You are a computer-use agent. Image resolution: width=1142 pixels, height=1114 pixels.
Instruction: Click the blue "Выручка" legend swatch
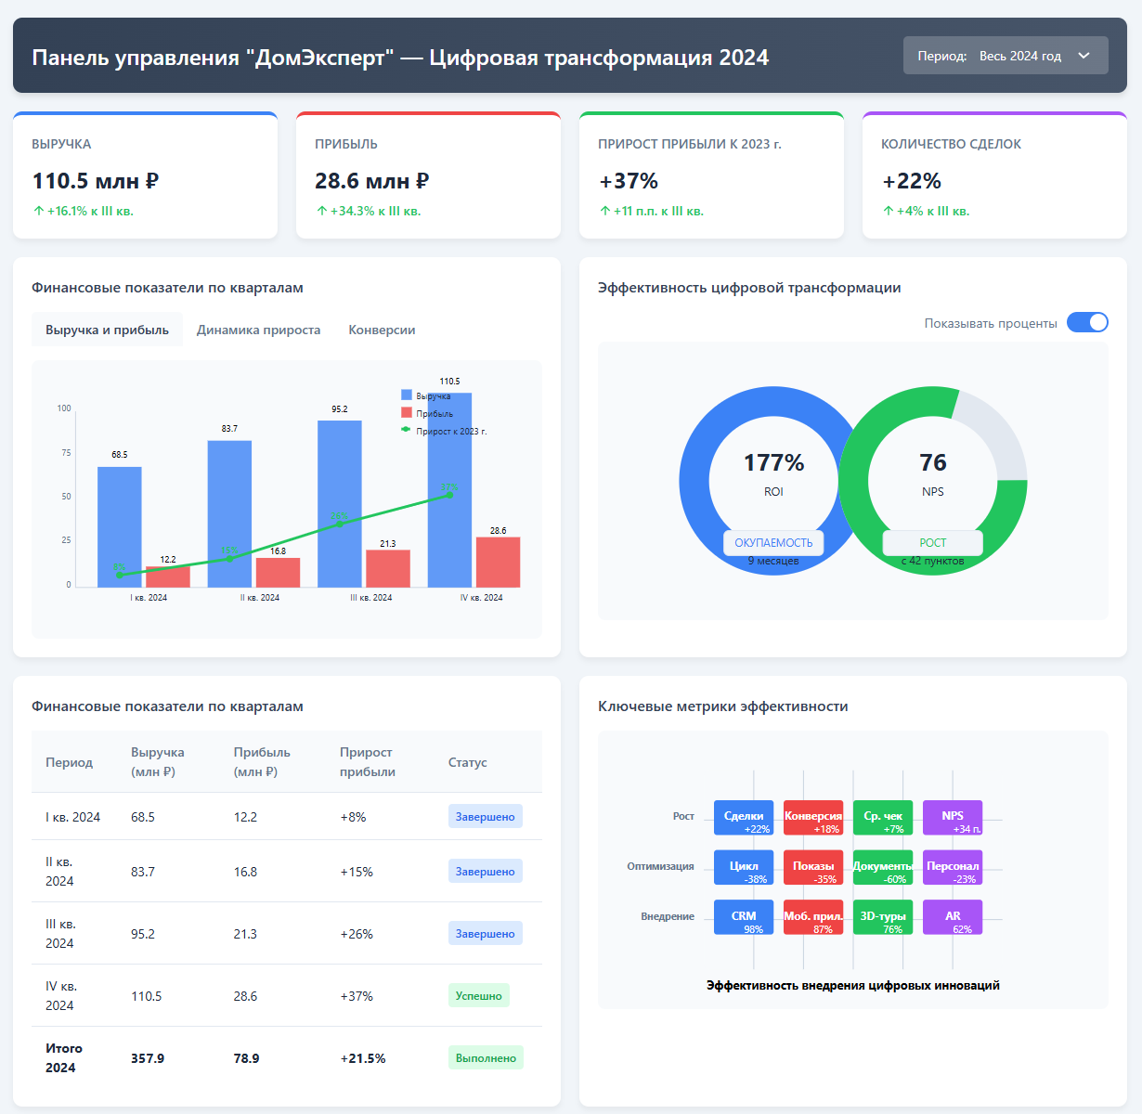point(406,395)
